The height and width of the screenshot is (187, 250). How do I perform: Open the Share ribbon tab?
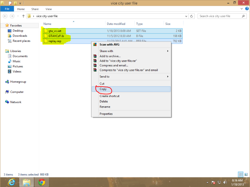(35, 9)
